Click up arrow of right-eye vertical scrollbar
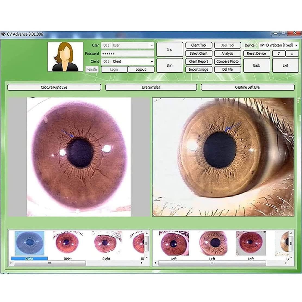Viewport: 302px width, 302px height. 147,233
